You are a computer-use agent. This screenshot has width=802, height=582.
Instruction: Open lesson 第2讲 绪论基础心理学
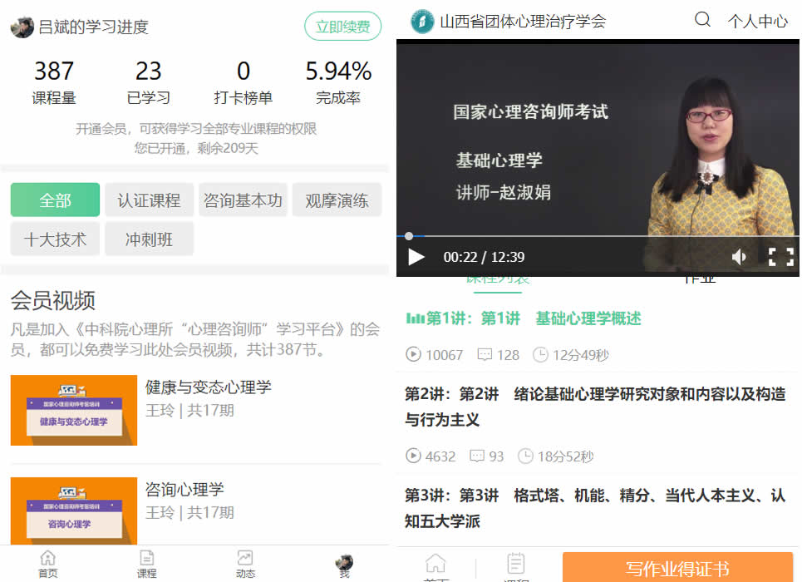594,407
